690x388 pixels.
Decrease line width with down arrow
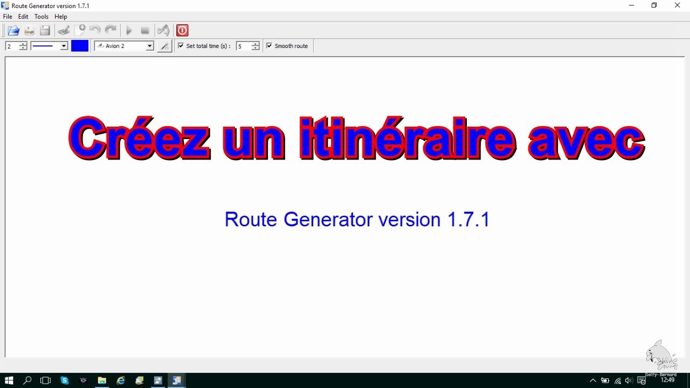point(23,48)
